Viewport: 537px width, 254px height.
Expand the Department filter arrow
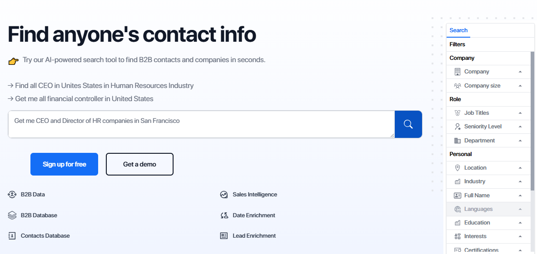[520, 141]
